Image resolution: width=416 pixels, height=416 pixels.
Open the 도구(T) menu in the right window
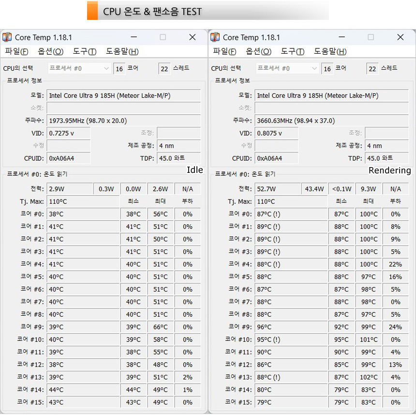point(292,51)
